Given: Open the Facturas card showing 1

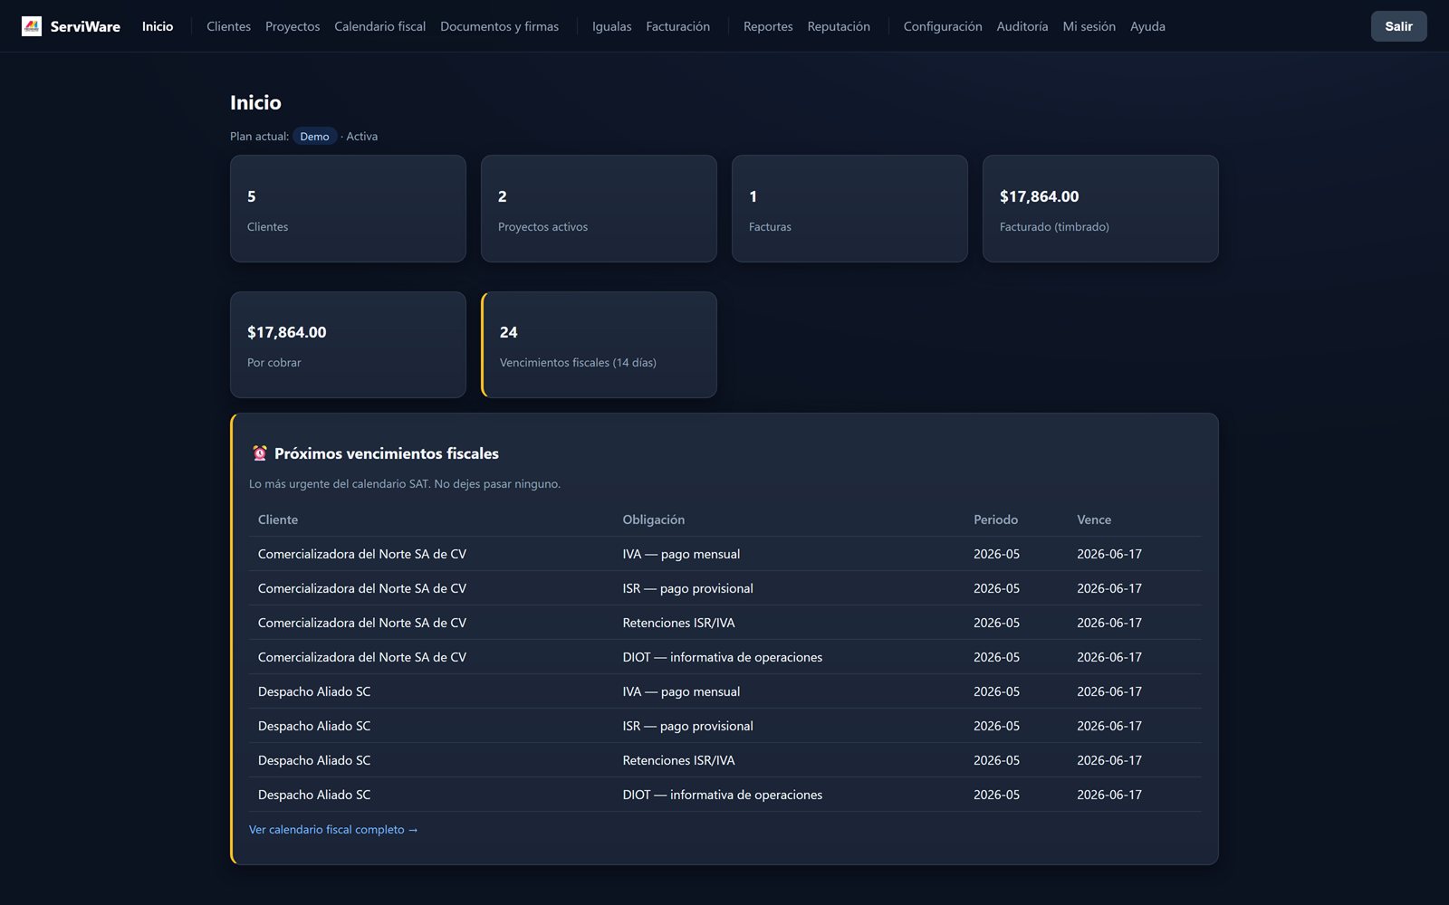Looking at the screenshot, I should coord(849,208).
